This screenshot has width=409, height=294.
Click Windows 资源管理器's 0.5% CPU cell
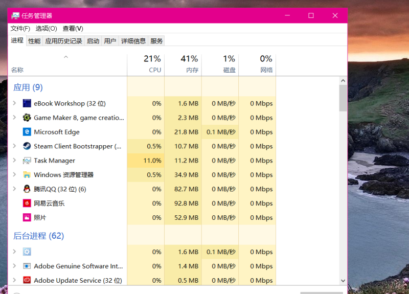pyautogui.click(x=146, y=174)
